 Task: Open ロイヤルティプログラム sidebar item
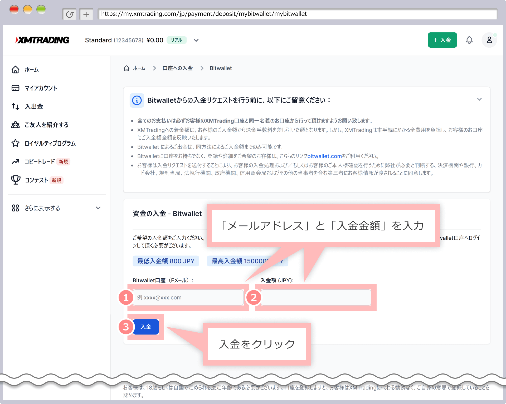pos(50,143)
